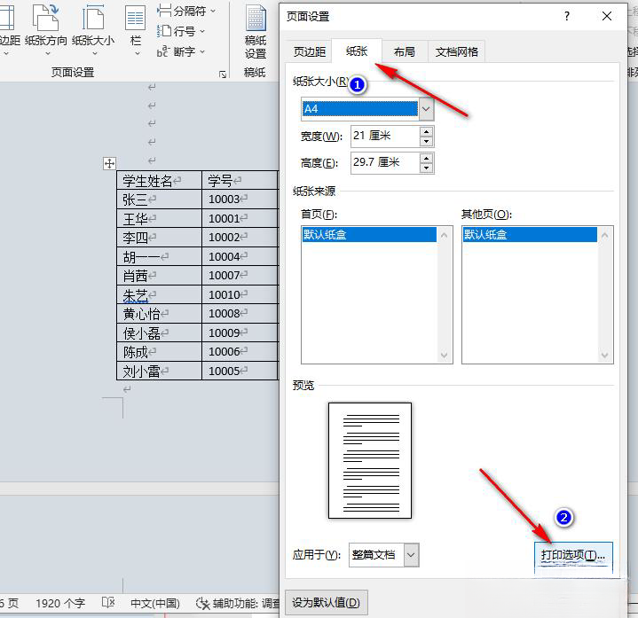The image size is (638, 618).
Task: Open the 行号 line numbers dropdown
Action: (182, 31)
